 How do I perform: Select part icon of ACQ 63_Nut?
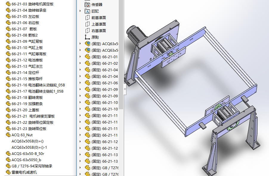pos(8,135)
